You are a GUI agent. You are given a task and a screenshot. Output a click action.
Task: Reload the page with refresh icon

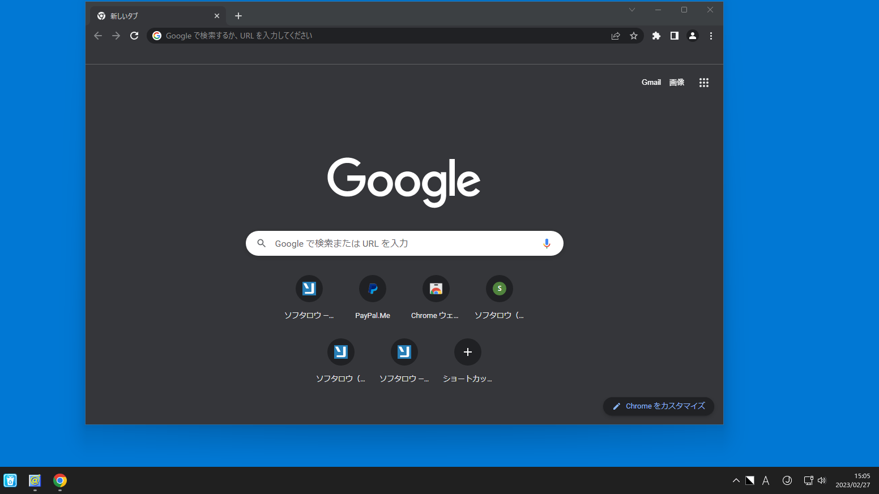pos(134,36)
